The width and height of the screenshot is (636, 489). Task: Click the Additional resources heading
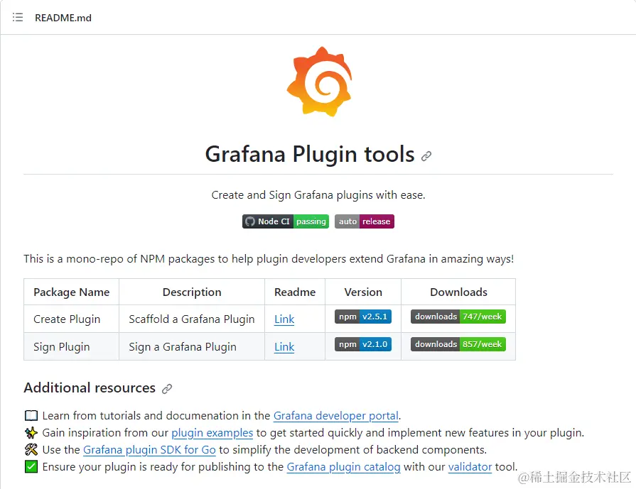[x=90, y=388]
